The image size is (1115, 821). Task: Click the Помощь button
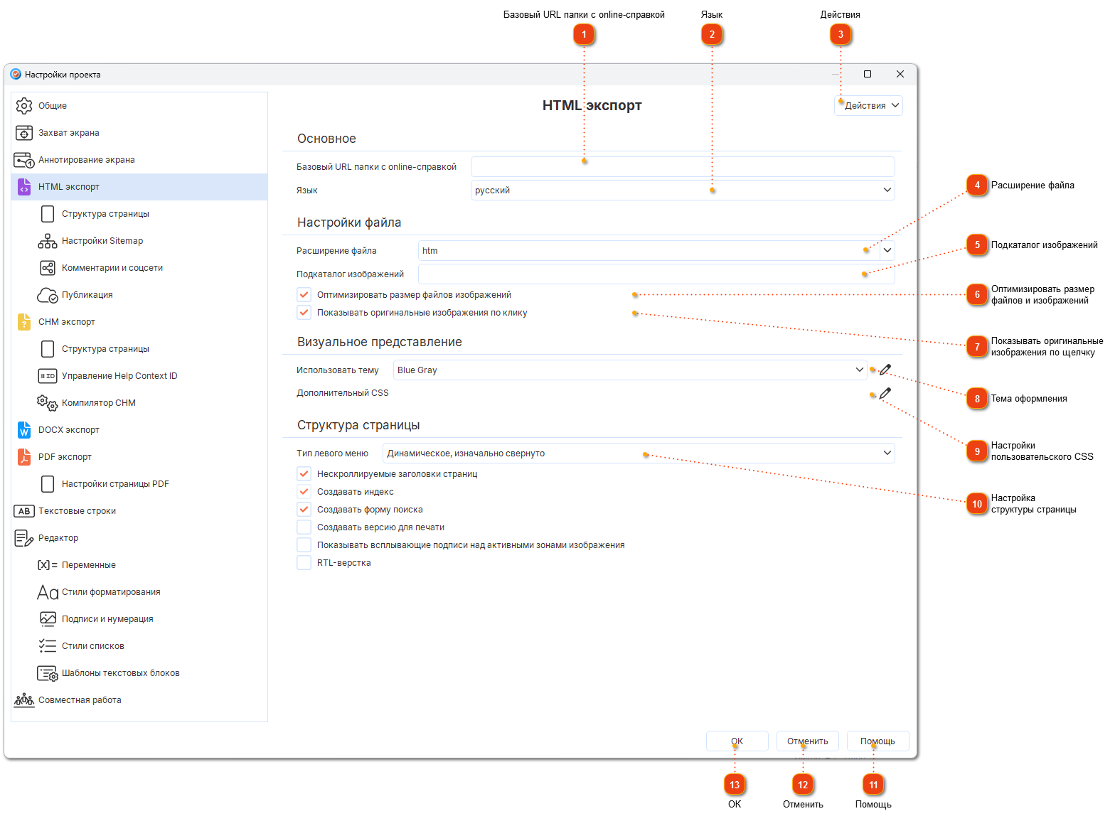pos(877,741)
